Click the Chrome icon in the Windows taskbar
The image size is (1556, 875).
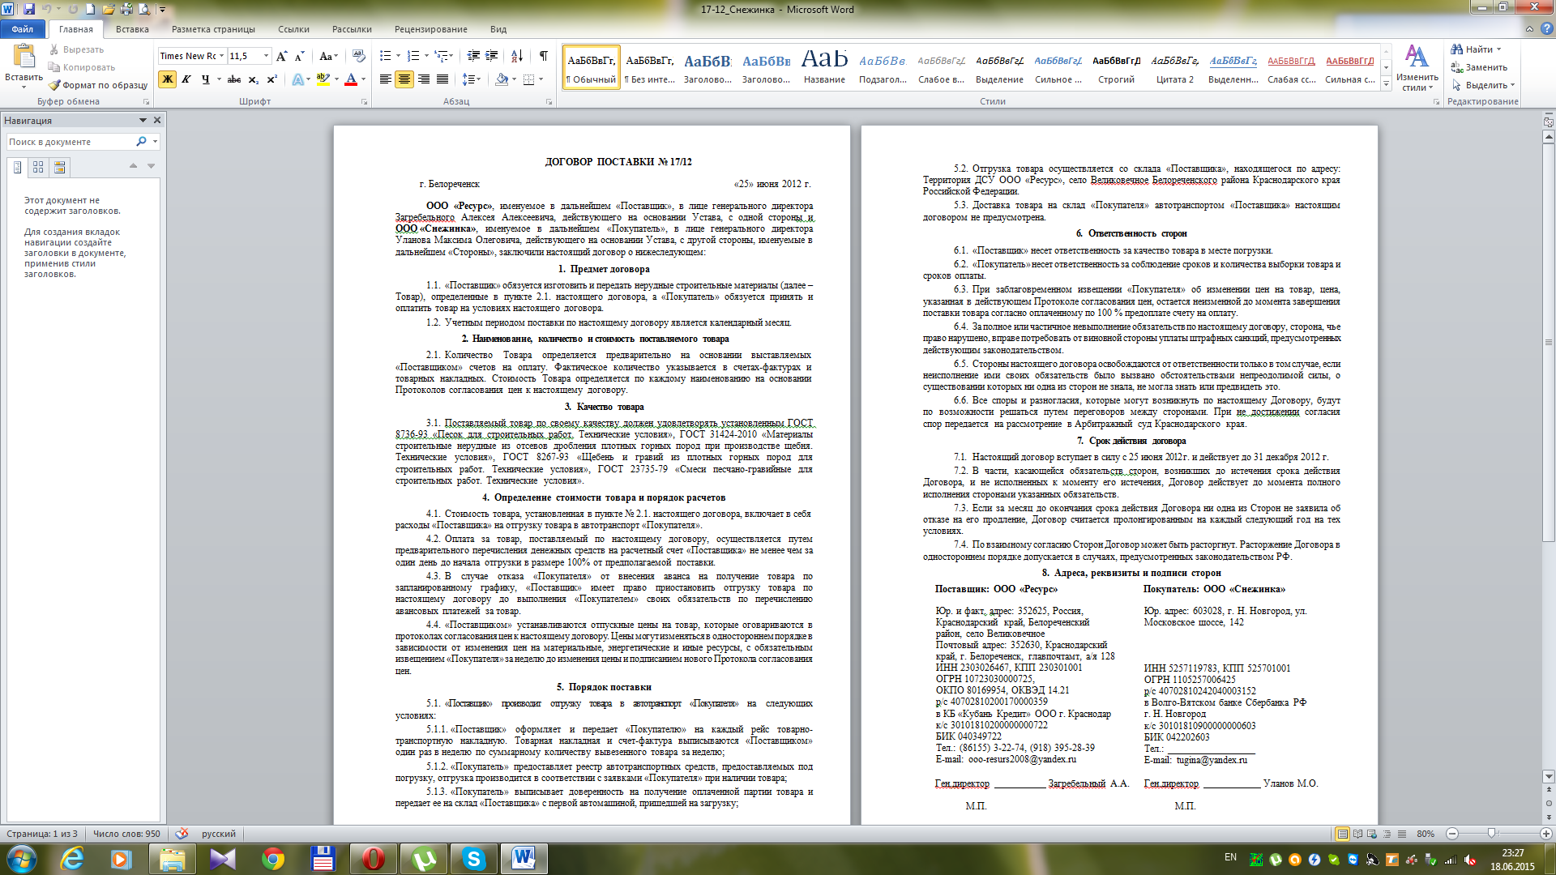[x=273, y=859]
